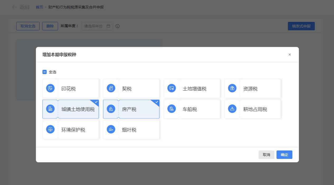Click the 契税 deed tax icon
334x185 pixels.
point(111,89)
